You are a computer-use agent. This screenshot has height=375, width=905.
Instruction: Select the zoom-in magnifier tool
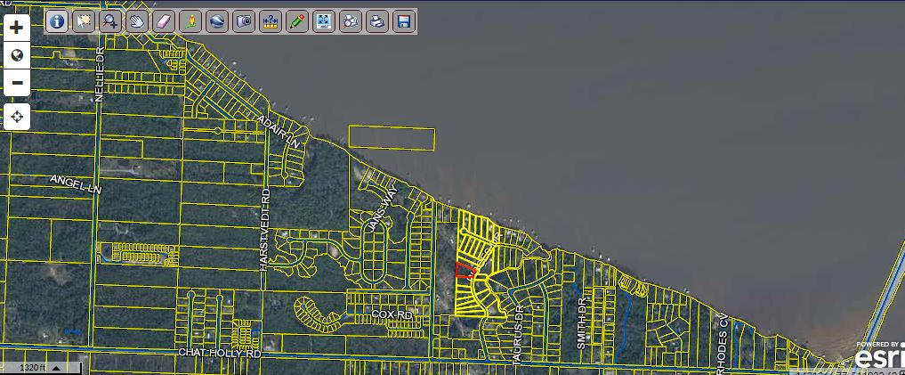[x=110, y=21]
